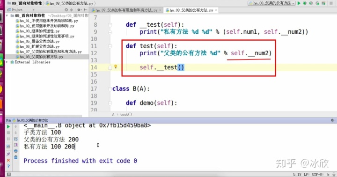Click 09_面向对象特性 breadcrumb in navigation bar
Viewport: 337px width, 177px height.
pos(24,3)
